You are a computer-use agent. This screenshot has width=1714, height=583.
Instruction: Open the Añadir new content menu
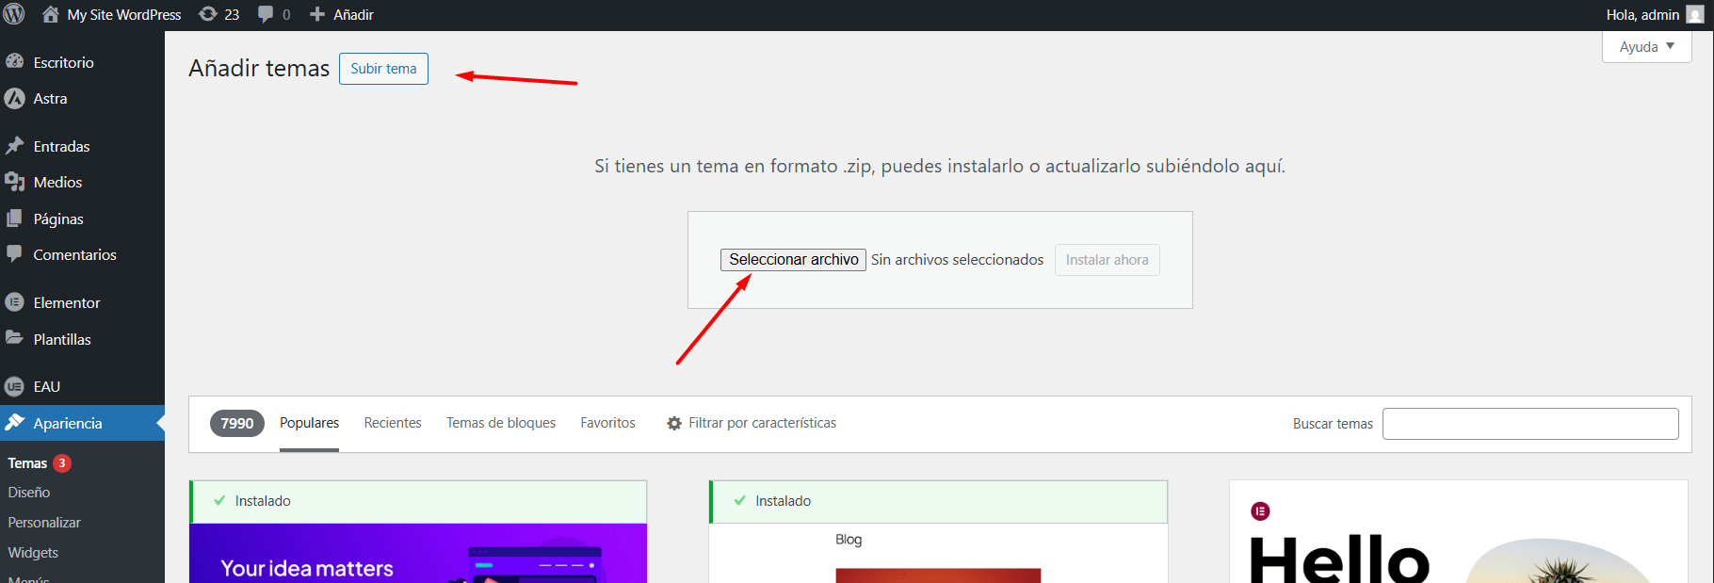(342, 14)
